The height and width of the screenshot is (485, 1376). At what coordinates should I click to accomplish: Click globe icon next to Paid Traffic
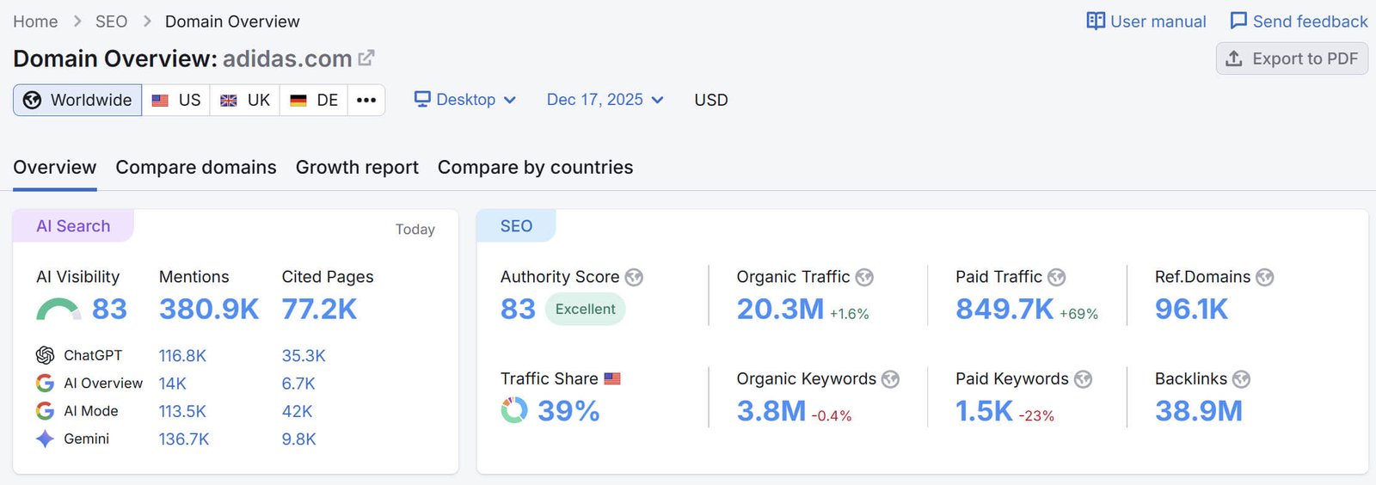[x=1057, y=277]
